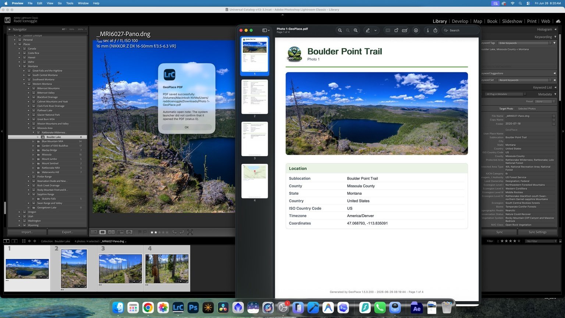Open the Preview markup pen tool
The image size is (565, 318).
(x=367, y=30)
